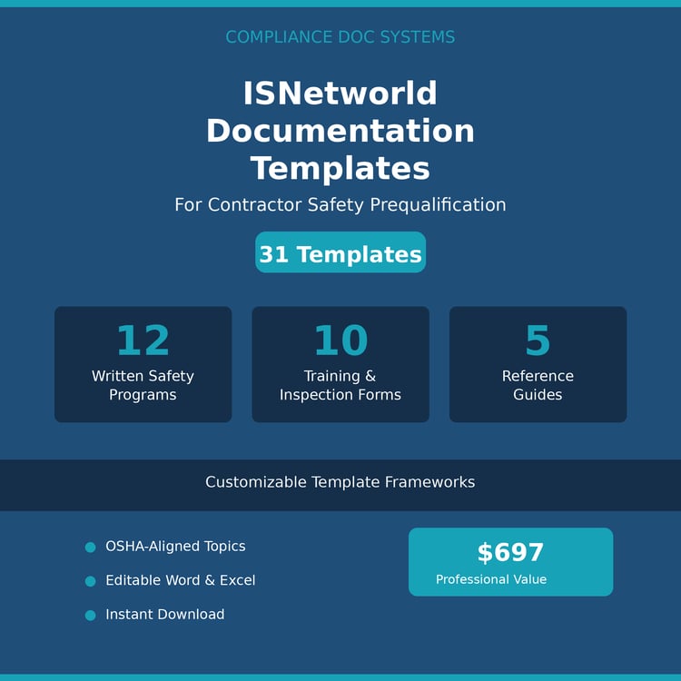Click the 31 Templates badge

(x=340, y=252)
